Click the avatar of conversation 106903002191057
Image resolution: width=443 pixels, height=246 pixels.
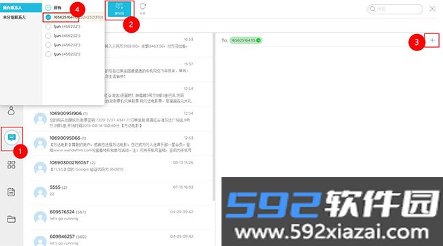(40, 168)
